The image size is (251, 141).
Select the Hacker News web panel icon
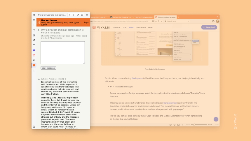click(x=34, y=65)
